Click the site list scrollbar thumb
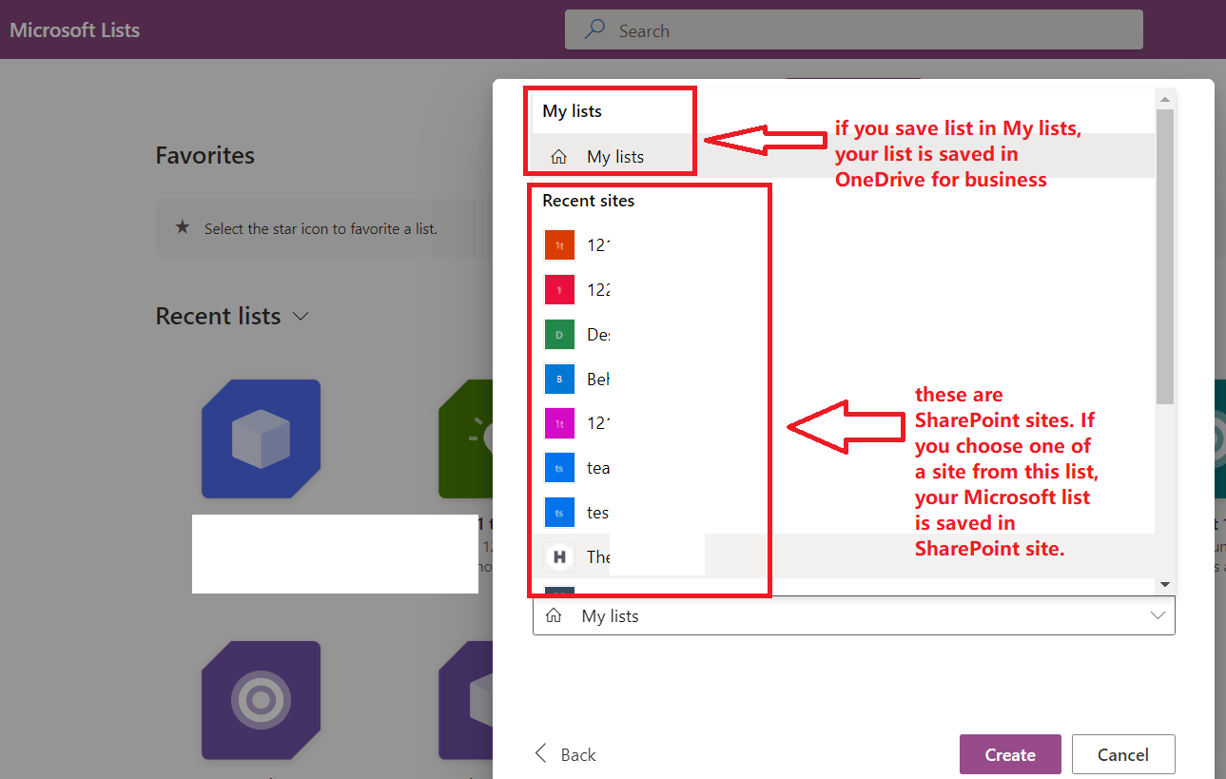The height and width of the screenshot is (779, 1226). point(1165,256)
